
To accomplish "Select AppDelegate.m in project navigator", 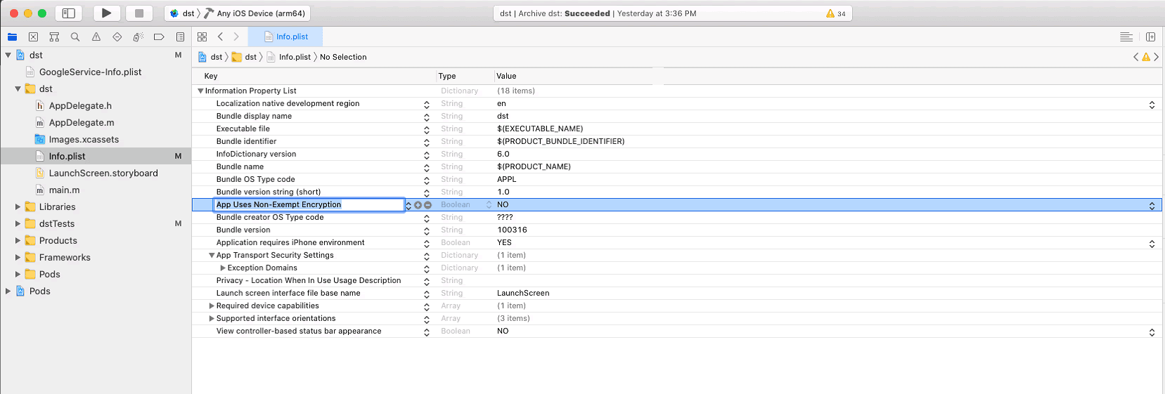I will click(81, 123).
